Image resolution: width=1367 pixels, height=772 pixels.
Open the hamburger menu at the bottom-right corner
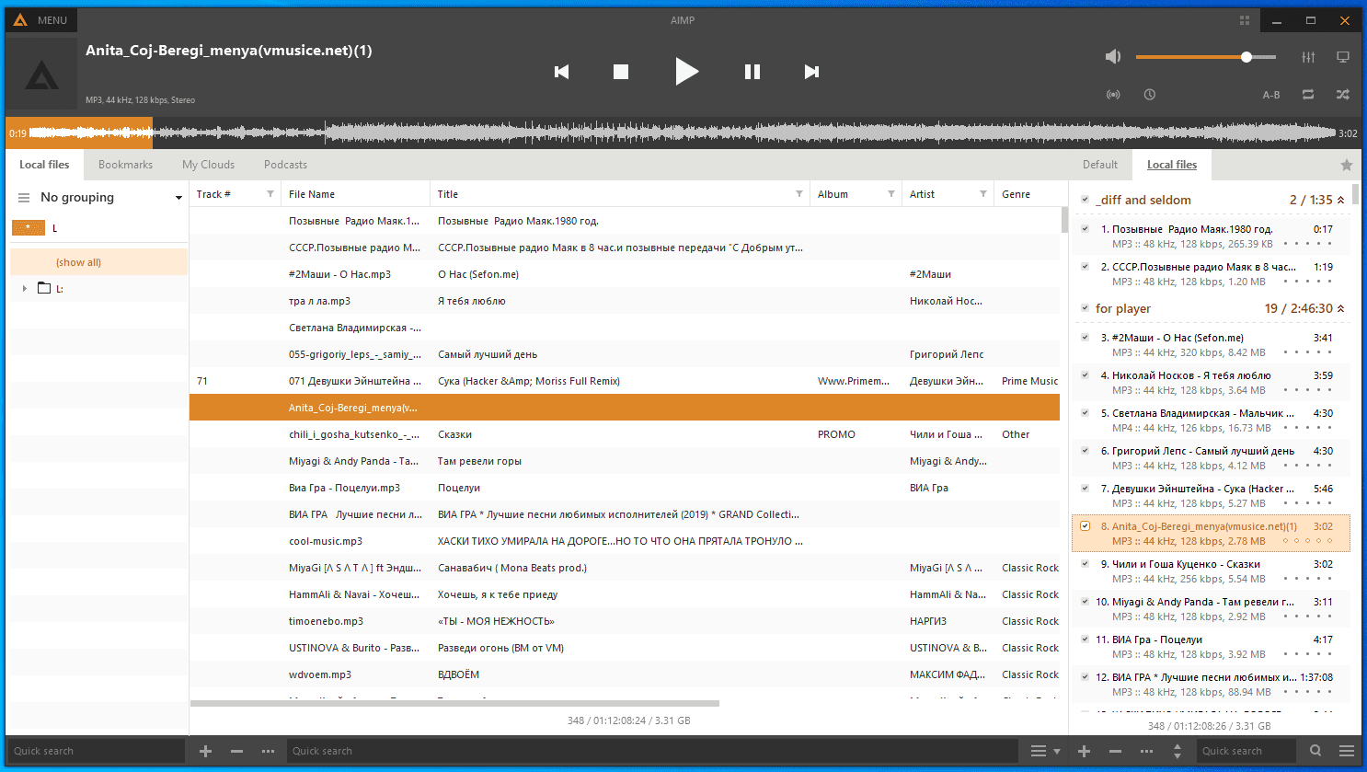pos(1347,751)
